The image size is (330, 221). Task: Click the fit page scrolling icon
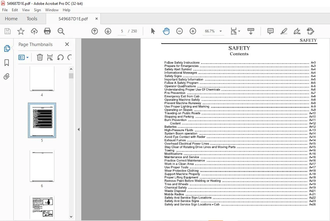click(x=234, y=31)
